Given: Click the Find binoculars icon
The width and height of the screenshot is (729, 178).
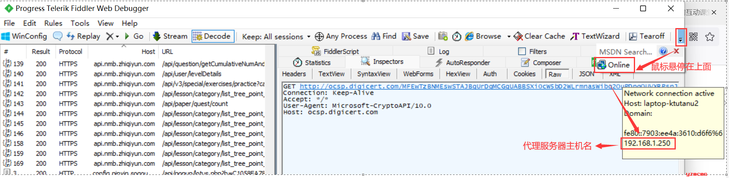Looking at the screenshot, I should point(376,36).
